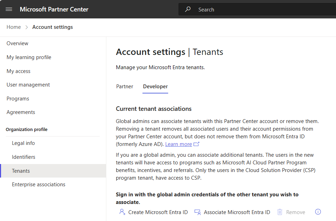336x221 pixels.
Task: Open the Learn more link
Action: 178,144
